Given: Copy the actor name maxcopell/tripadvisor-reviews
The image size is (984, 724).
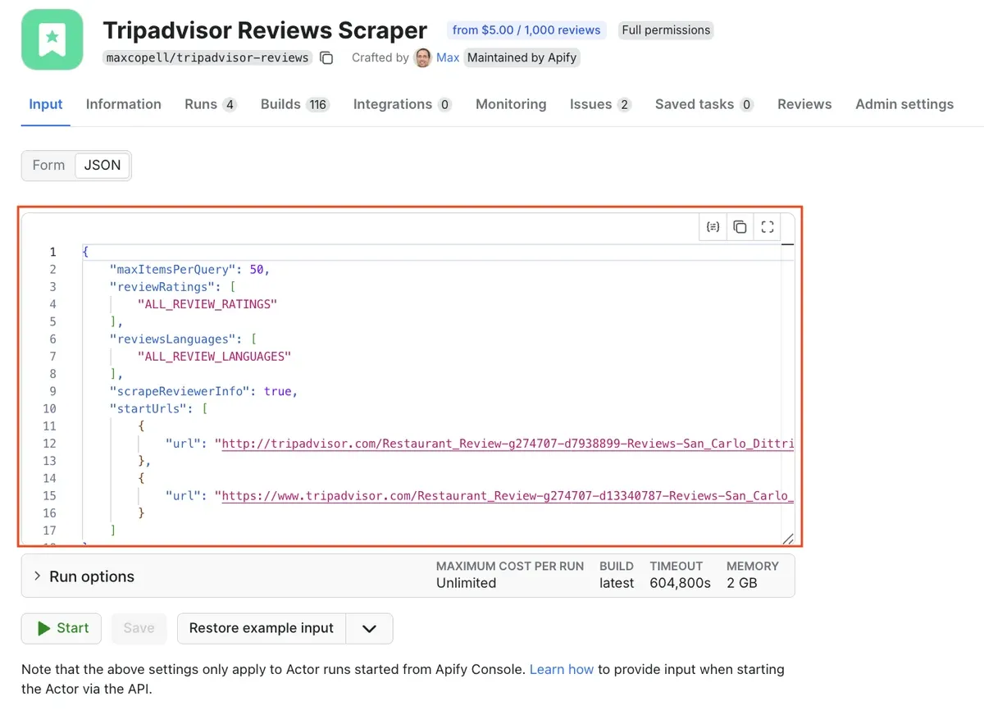Looking at the screenshot, I should coord(326,57).
